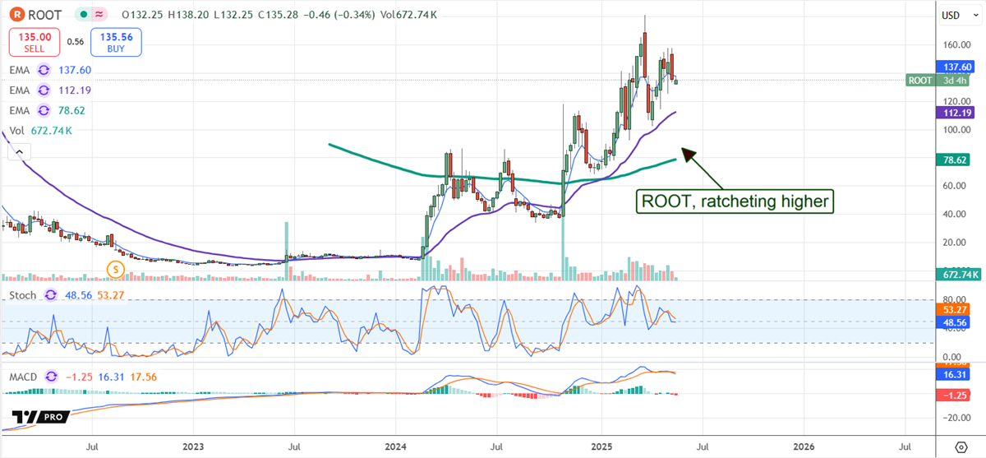The image size is (986, 458).
Task: Collapse the indicator legend with chevron
Action: coord(19,151)
